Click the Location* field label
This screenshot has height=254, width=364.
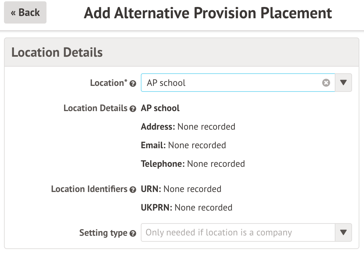point(109,83)
